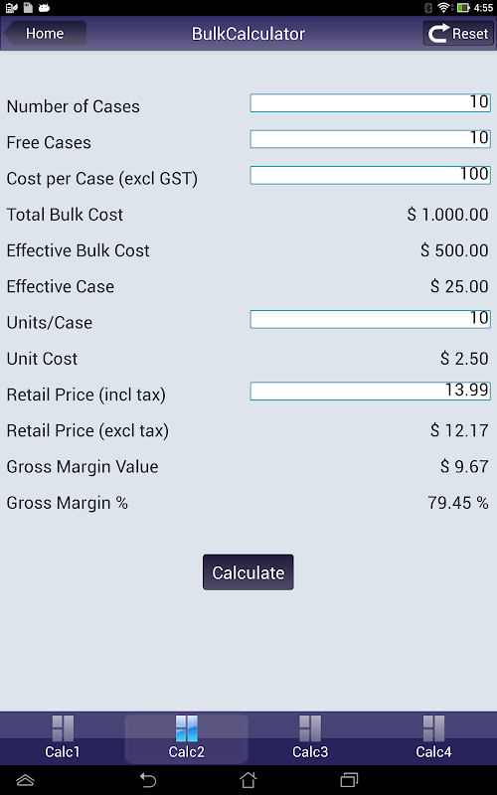Tap the Calc1 tab icon
Image resolution: width=497 pixels, height=795 pixels.
pyautogui.click(x=63, y=728)
